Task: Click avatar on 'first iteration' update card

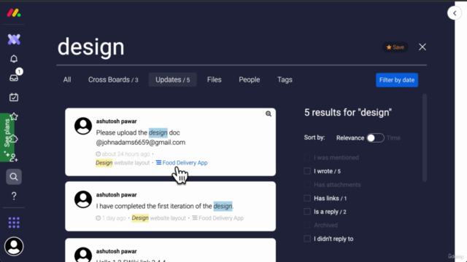Action: (83, 199)
